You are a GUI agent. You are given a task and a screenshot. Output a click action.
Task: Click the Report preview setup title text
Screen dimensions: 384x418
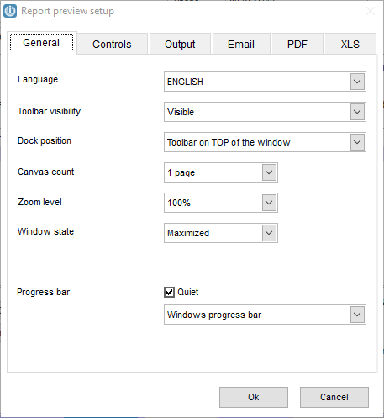(x=67, y=11)
